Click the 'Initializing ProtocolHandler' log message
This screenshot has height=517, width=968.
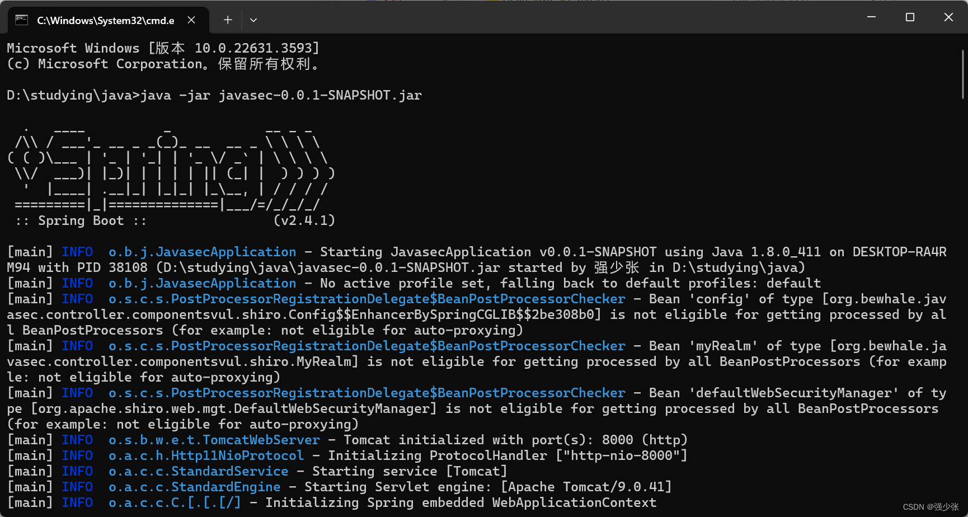click(508, 455)
